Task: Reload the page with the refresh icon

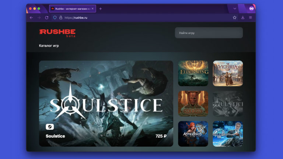Action: 47,18
